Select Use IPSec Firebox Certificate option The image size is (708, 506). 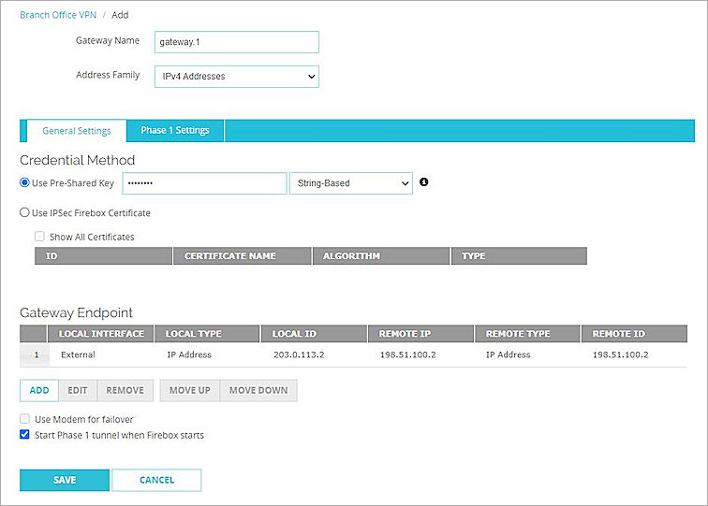pyautogui.click(x=25, y=213)
